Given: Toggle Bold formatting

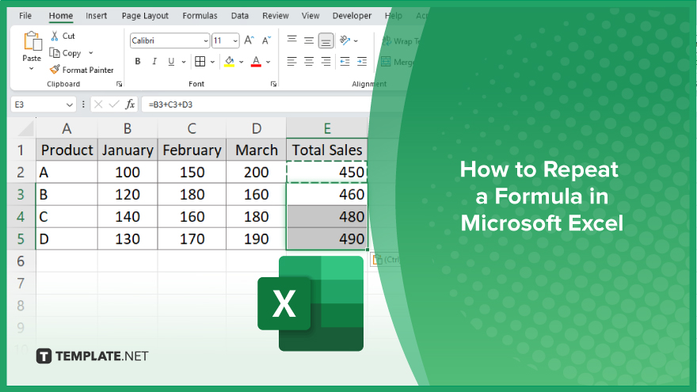Looking at the screenshot, I should (138, 61).
